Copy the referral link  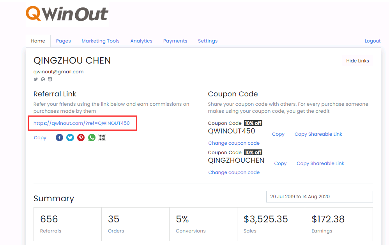[x=40, y=138]
